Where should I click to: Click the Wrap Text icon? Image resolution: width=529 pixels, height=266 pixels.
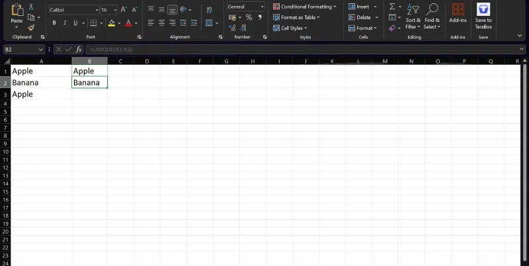pos(210,10)
